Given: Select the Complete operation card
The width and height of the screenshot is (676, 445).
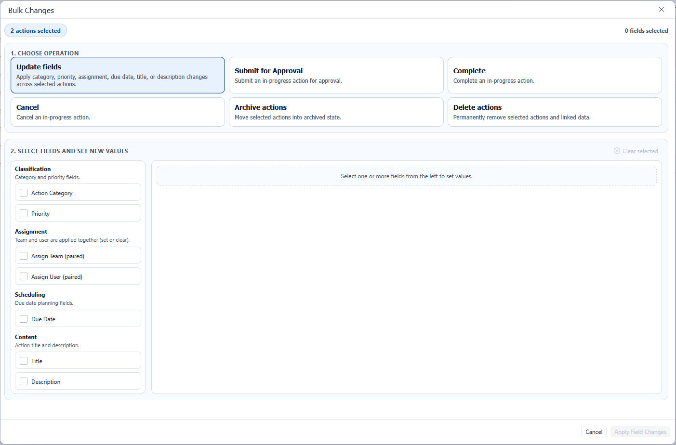Looking at the screenshot, I should coord(554,75).
